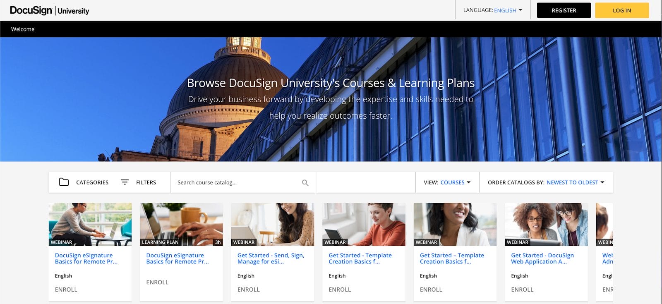Open first webinar thumbnail with laptop
662x304 pixels.
tap(90, 224)
